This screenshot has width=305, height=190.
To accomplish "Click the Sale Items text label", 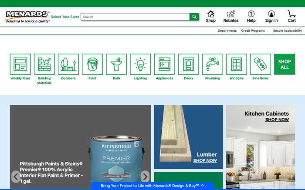I will (x=261, y=78).
